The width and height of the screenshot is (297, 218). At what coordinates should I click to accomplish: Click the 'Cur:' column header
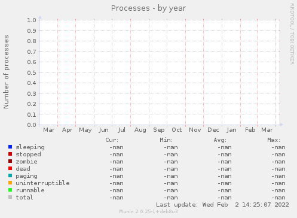(112, 140)
